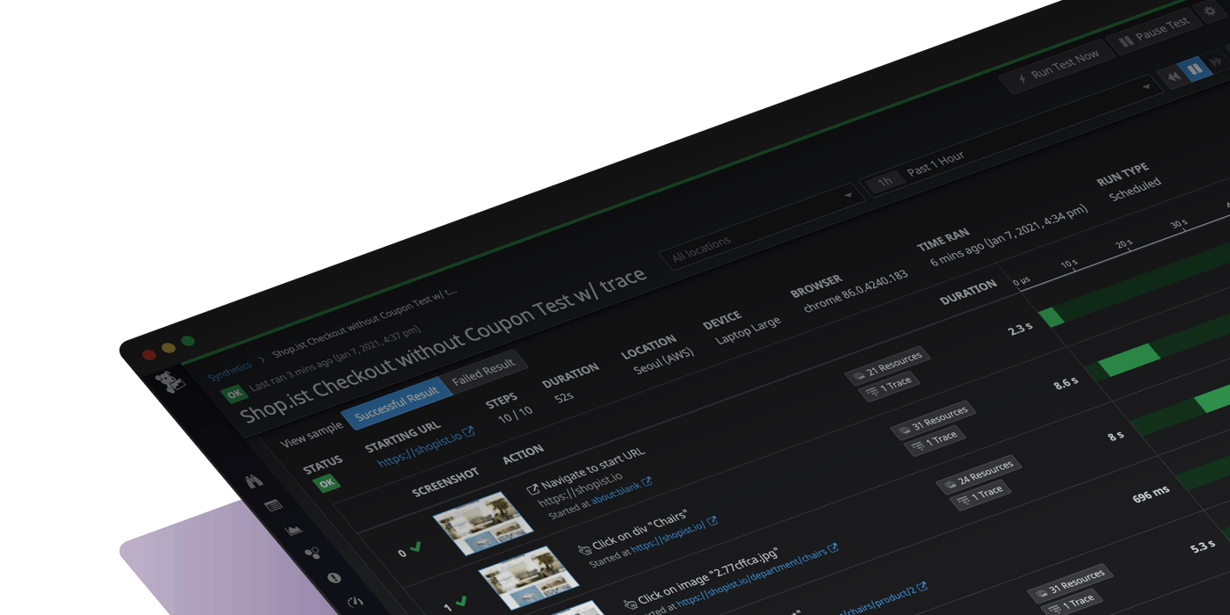Click the green bar of the 2.3 s step
Image resolution: width=1230 pixels, height=615 pixels.
click(x=1052, y=316)
